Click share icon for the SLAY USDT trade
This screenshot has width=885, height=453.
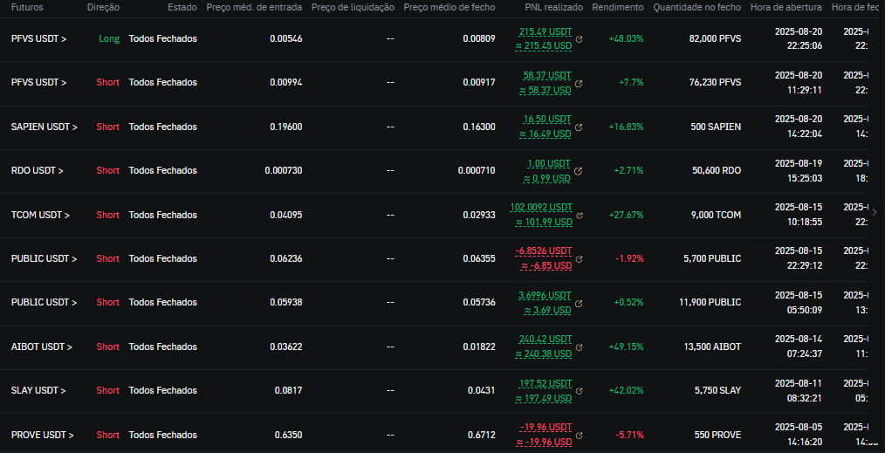[580, 390]
